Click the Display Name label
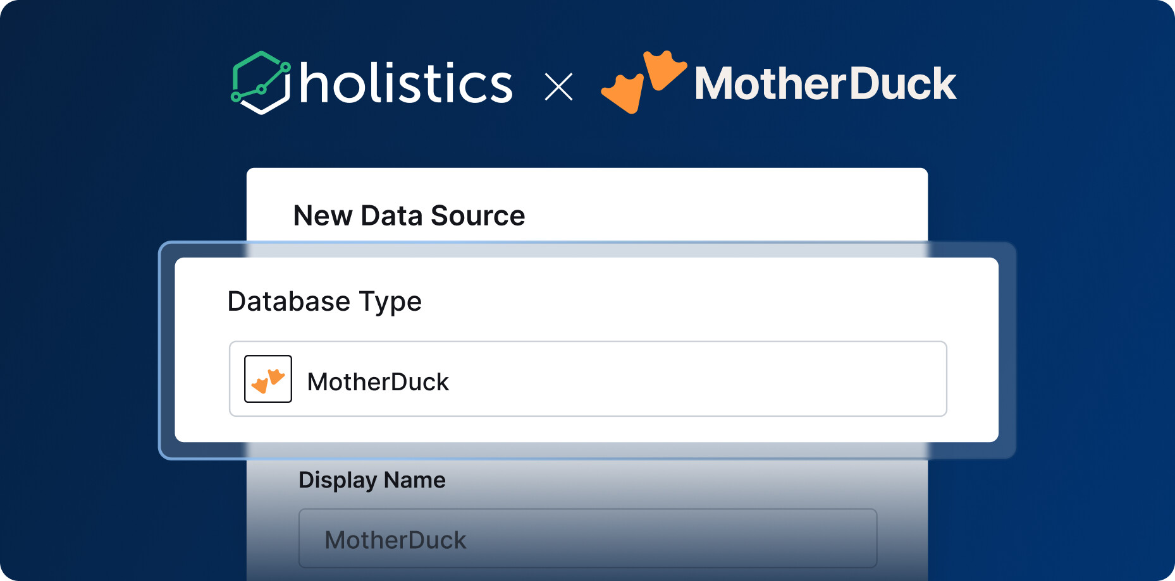 [x=372, y=480]
